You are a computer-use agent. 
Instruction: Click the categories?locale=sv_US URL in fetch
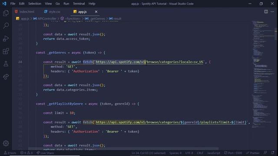[x=149, y=62]
